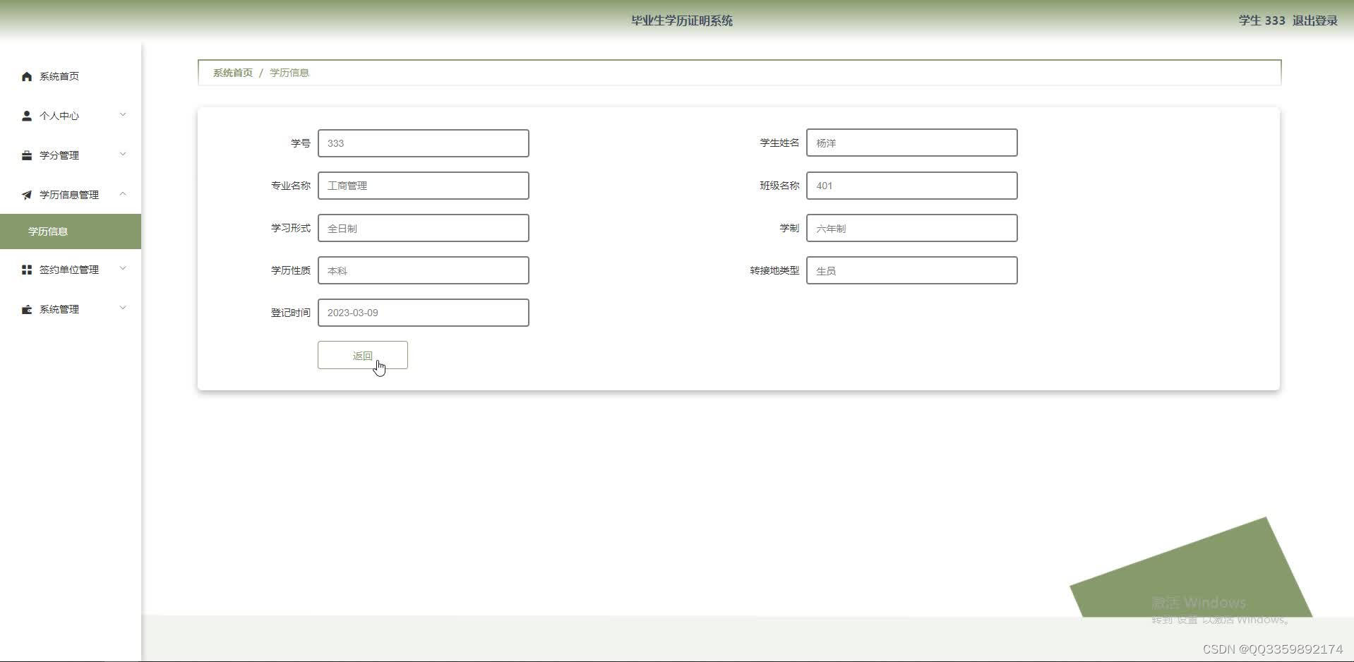Click the briefcase icon beside 学分管理
The image size is (1354, 662).
[27, 155]
